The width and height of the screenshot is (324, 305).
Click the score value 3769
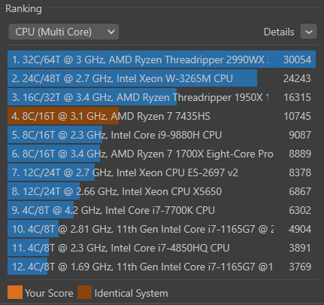[300, 267]
